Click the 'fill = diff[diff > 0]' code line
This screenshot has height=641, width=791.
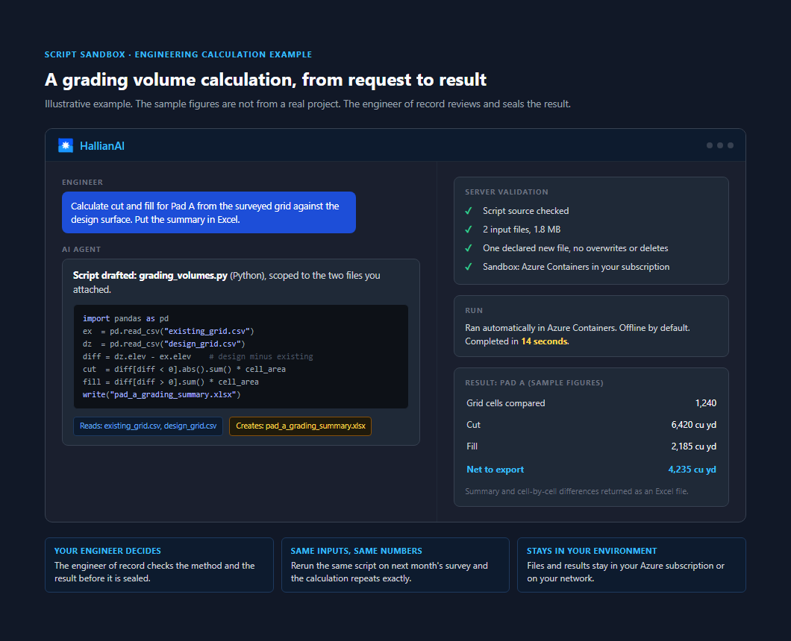[170, 382]
